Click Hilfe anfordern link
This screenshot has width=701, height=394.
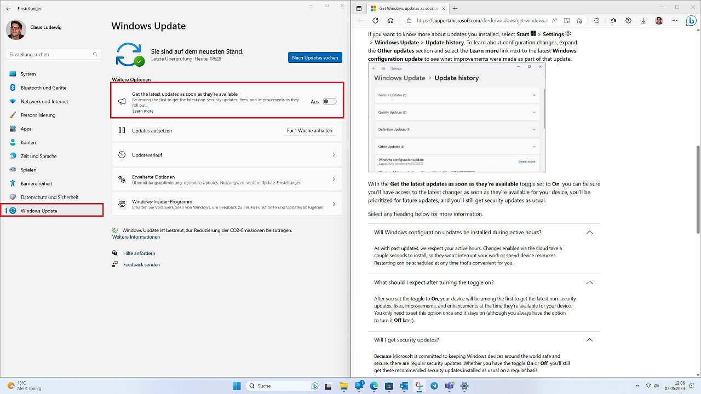pyautogui.click(x=139, y=253)
